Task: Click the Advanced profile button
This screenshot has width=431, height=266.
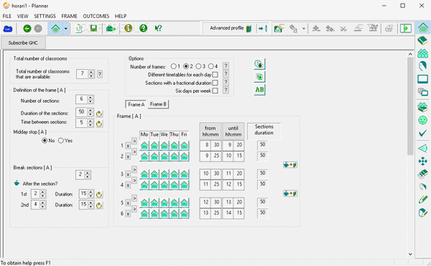Action: pyautogui.click(x=231, y=28)
